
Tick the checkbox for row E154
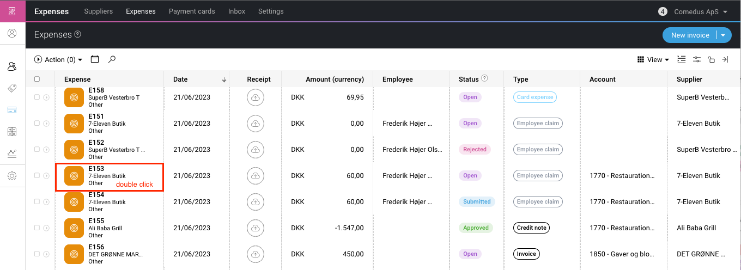tap(37, 201)
